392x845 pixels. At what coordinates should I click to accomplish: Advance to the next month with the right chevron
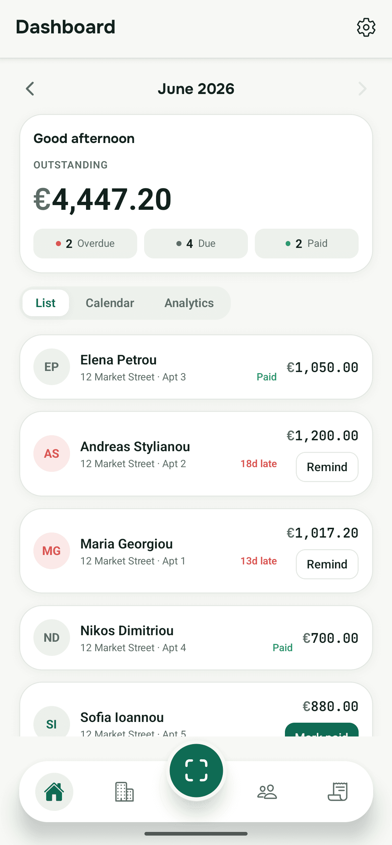[362, 89]
